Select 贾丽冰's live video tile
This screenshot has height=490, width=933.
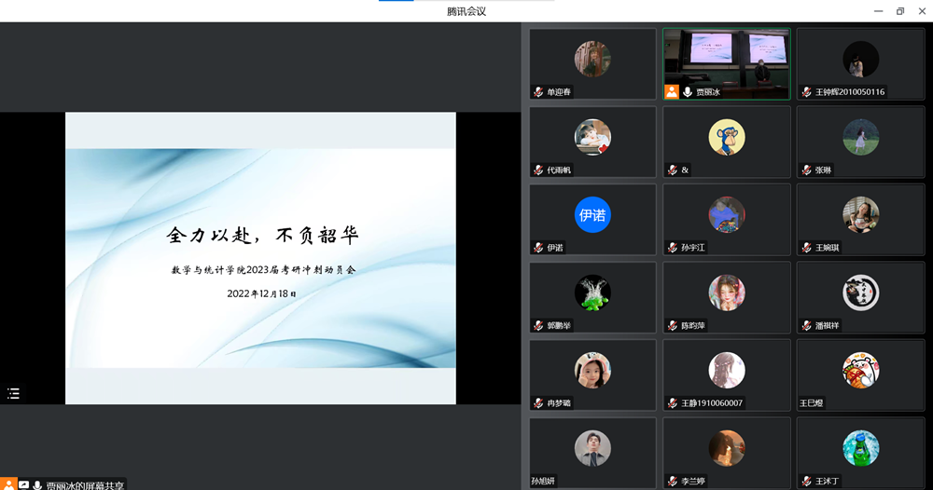click(x=726, y=58)
